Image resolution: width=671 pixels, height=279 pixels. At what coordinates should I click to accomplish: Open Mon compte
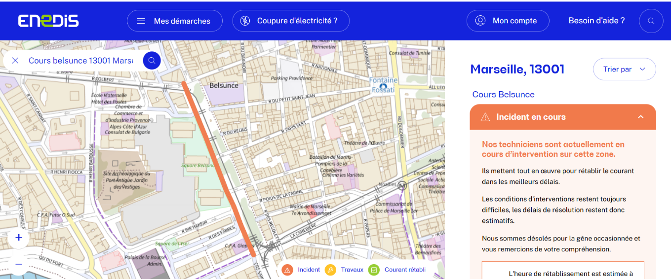[x=508, y=21]
